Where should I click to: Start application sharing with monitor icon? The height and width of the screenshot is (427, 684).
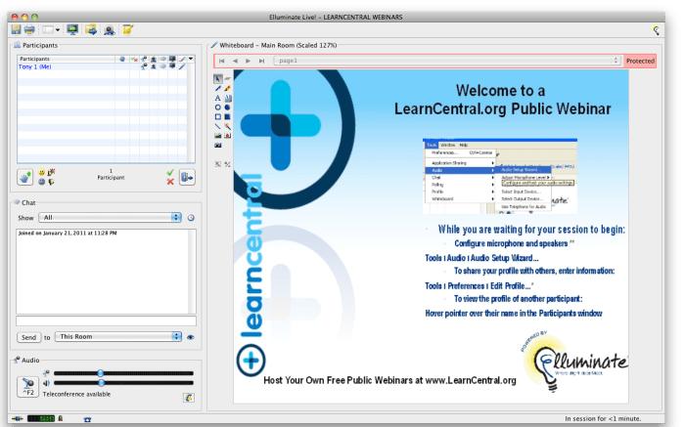[72, 29]
